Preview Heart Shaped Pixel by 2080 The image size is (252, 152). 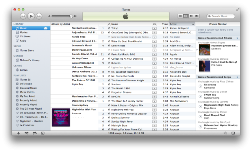click(200, 117)
